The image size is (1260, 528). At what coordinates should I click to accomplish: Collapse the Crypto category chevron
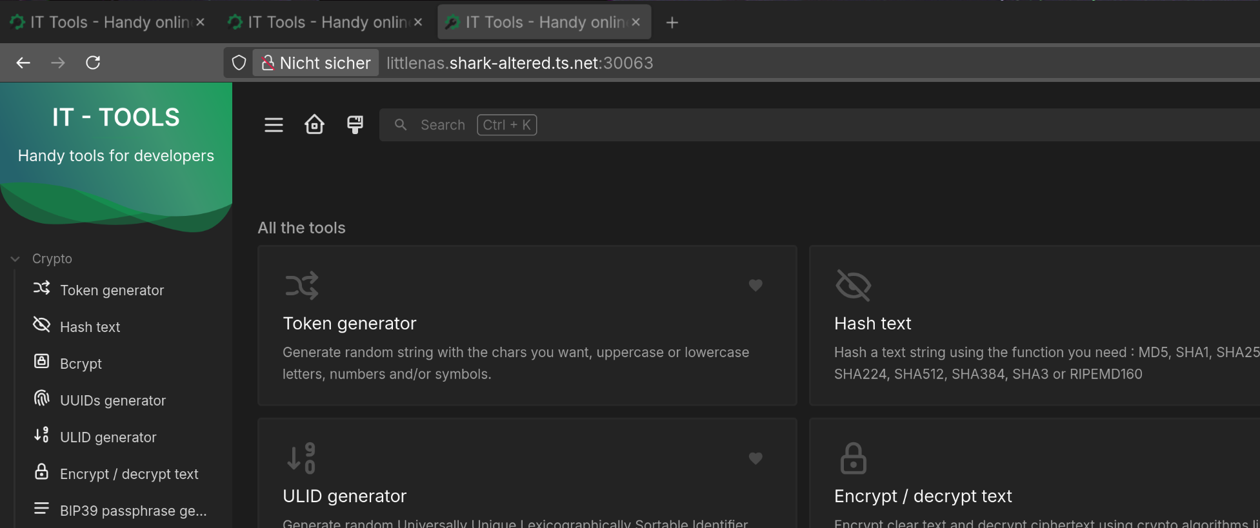(x=15, y=259)
